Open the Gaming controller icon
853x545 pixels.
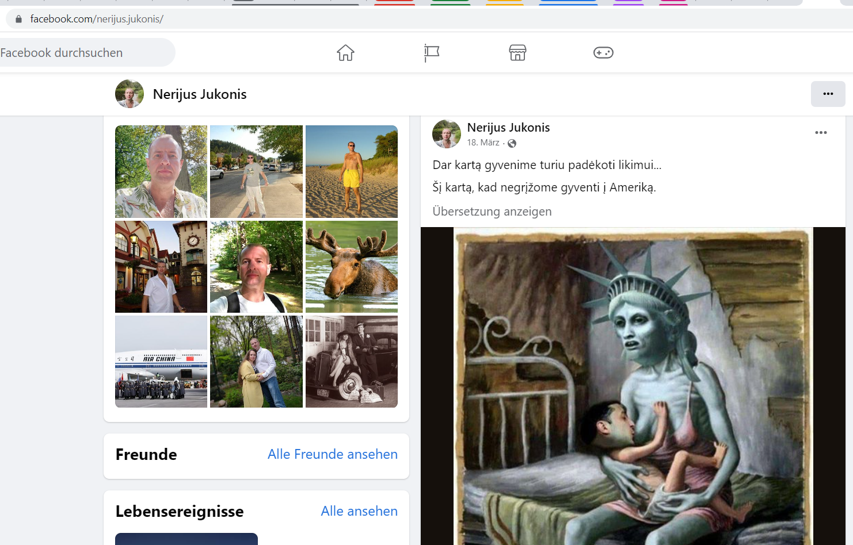point(603,53)
